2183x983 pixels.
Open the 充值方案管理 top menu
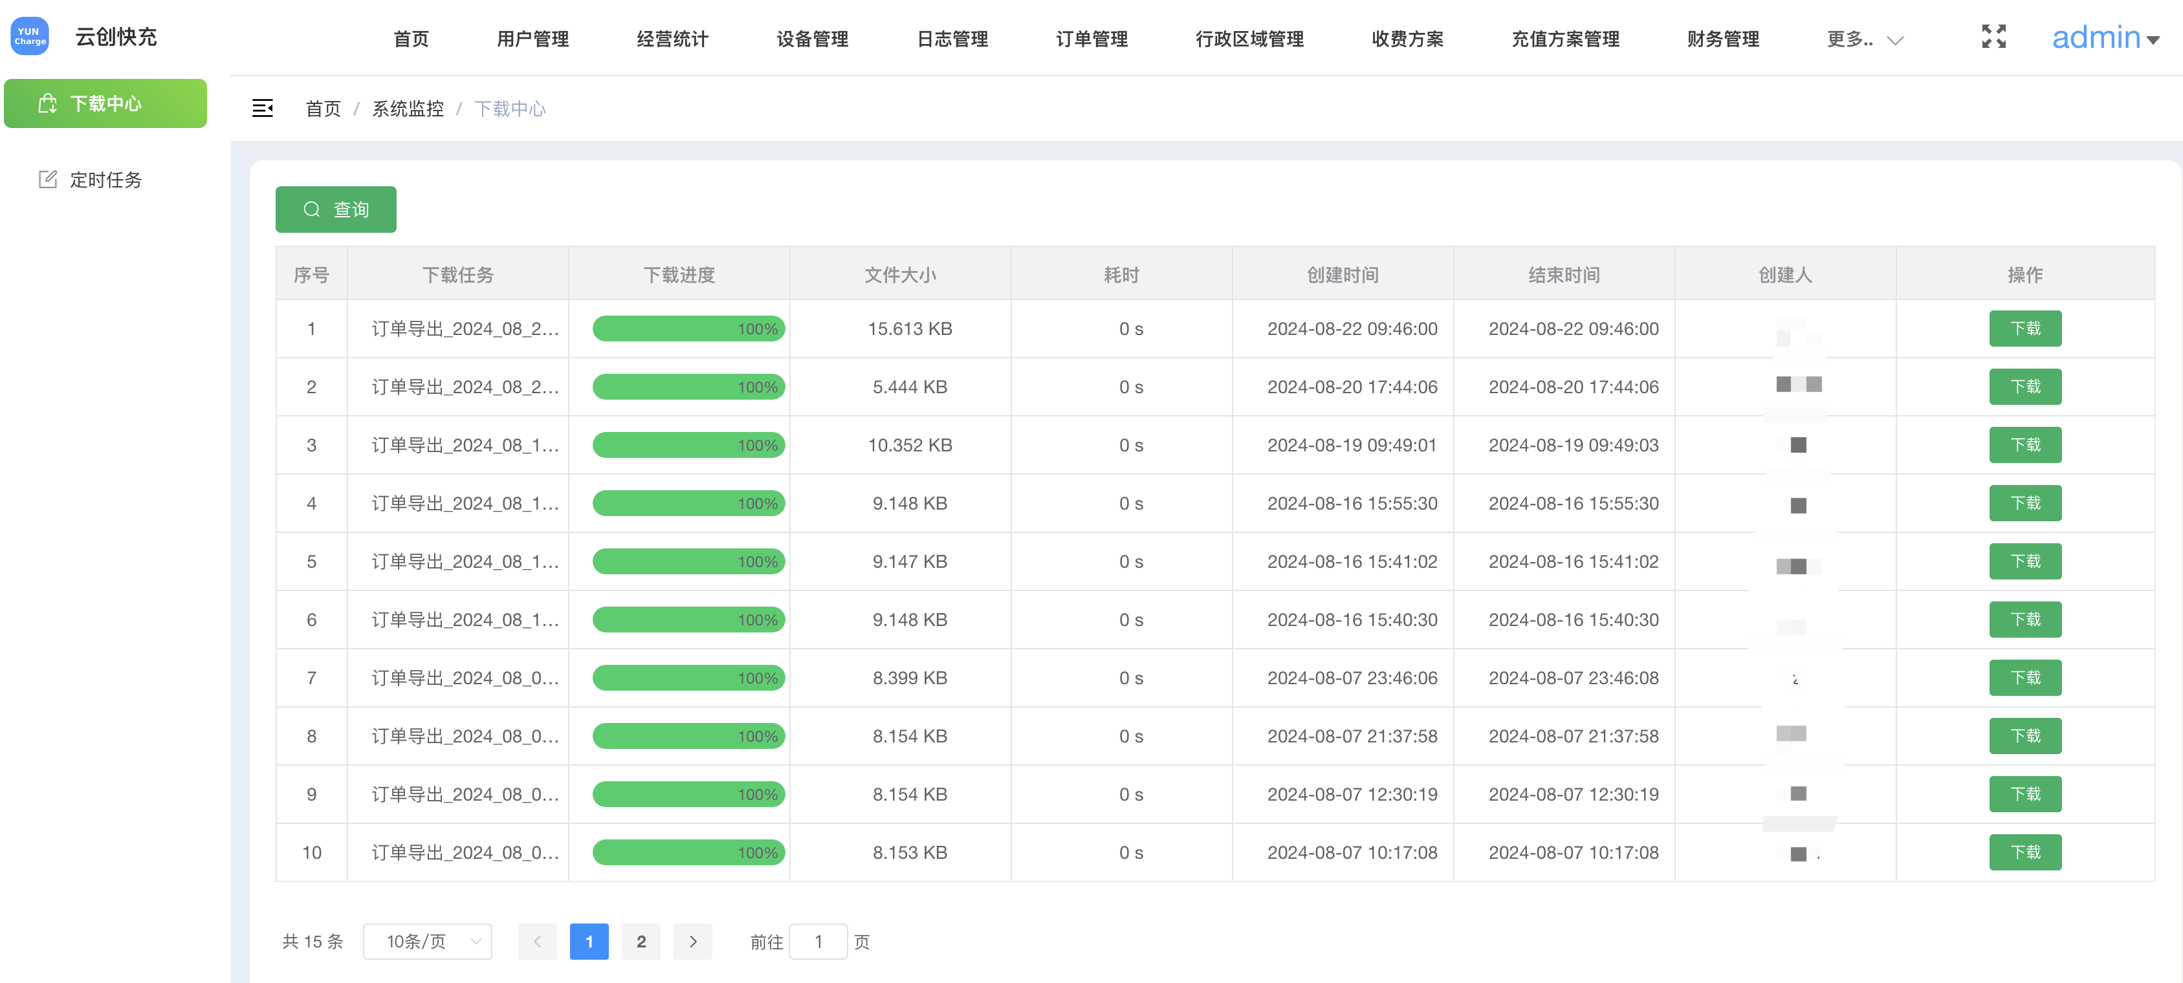1565,39
